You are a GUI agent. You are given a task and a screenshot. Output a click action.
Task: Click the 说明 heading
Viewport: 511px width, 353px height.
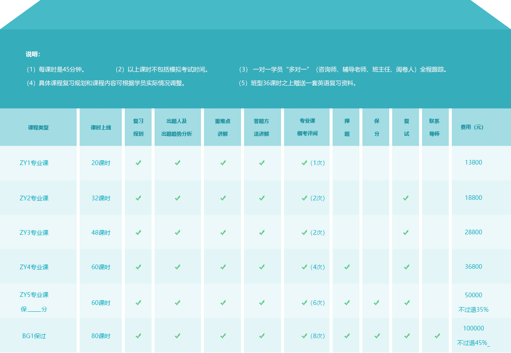tap(33, 54)
